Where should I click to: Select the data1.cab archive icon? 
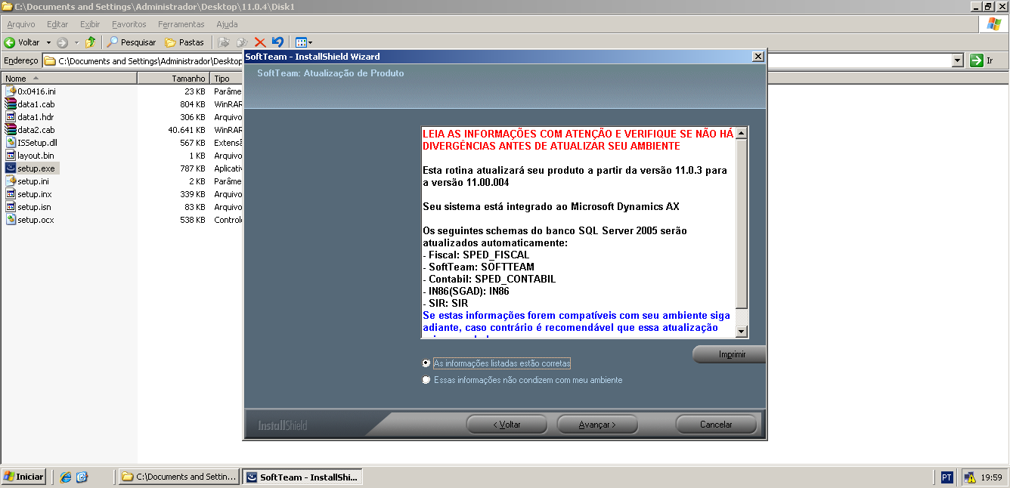(11, 104)
